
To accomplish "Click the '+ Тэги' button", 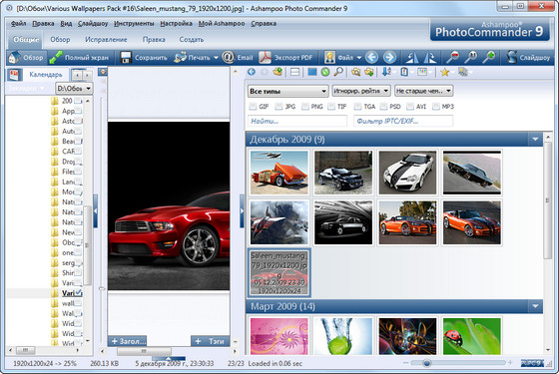I will point(210,341).
